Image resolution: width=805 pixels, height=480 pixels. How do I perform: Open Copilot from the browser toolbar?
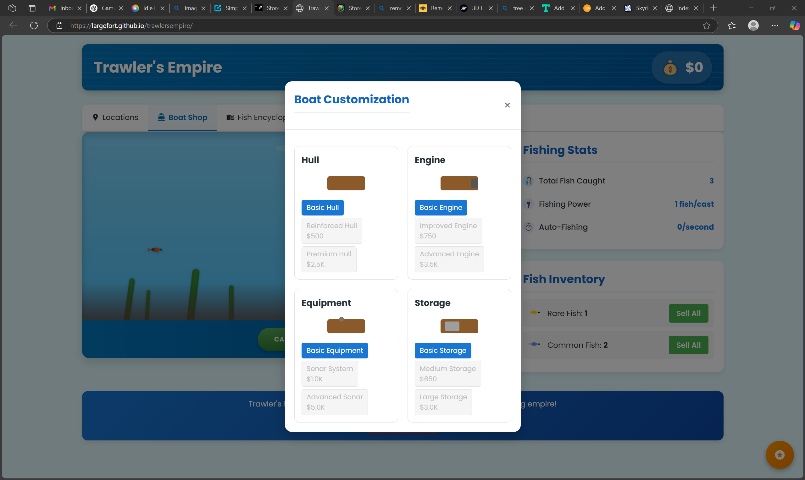click(x=794, y=25)
